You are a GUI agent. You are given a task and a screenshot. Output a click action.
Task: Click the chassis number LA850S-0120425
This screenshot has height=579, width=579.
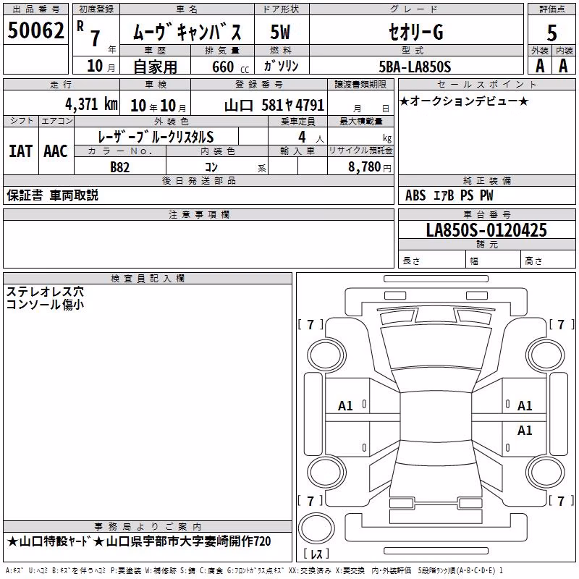(486, 230)
